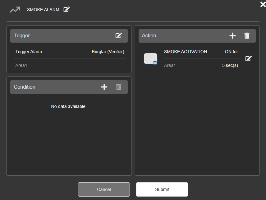The image size is (266, 200).
Task: Delete the Condition entry
Action: click(119, 87)
